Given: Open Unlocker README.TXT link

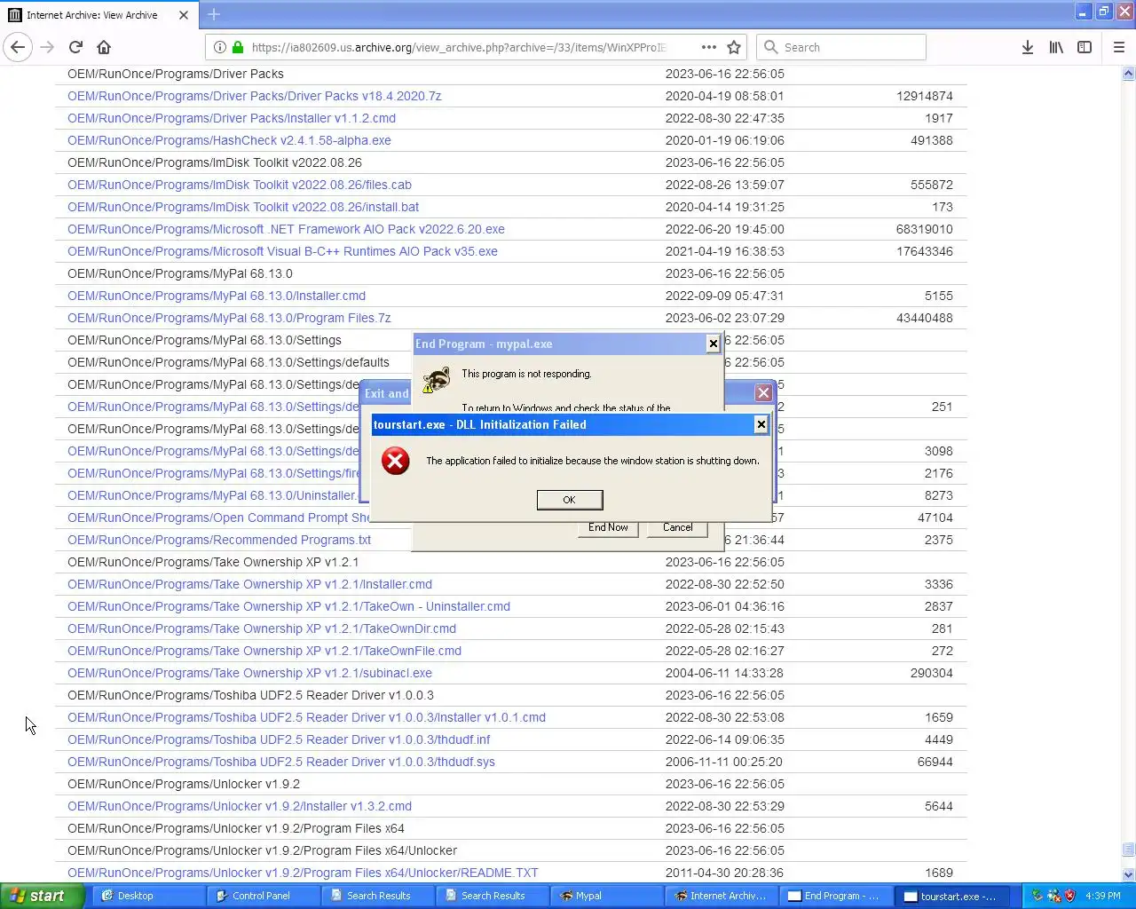Looking at the screenshot, I should (303, 873).
